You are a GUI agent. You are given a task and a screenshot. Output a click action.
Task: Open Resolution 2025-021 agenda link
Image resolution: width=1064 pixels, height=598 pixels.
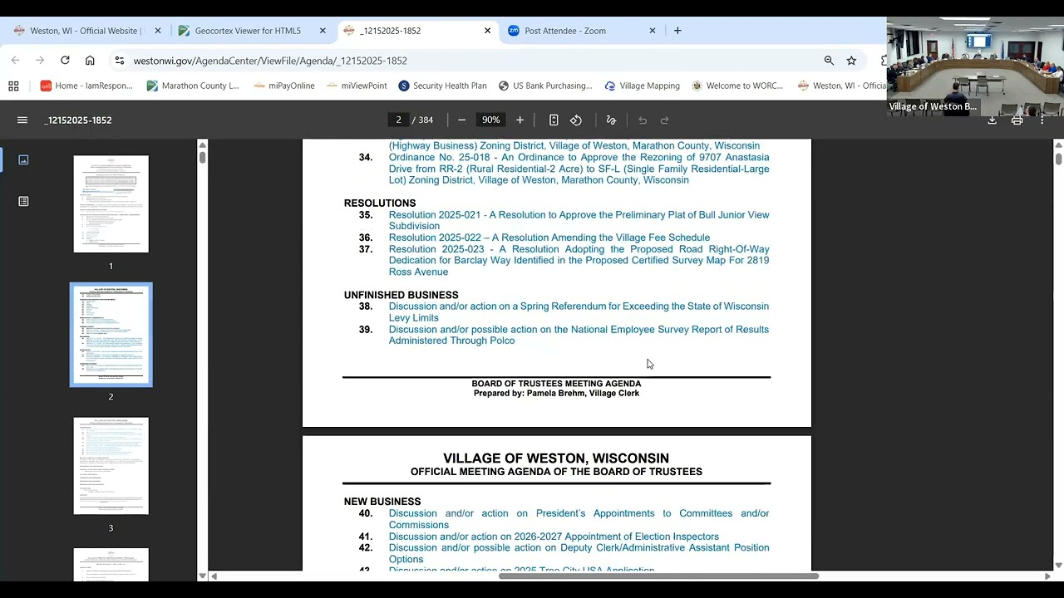(579, 220)
